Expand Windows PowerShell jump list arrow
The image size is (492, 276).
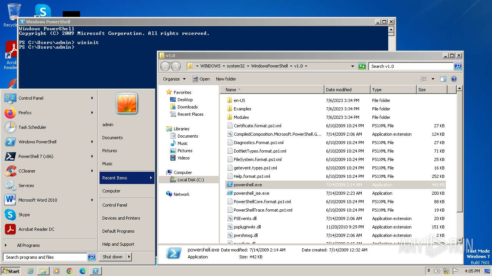(x=92, y=142)
